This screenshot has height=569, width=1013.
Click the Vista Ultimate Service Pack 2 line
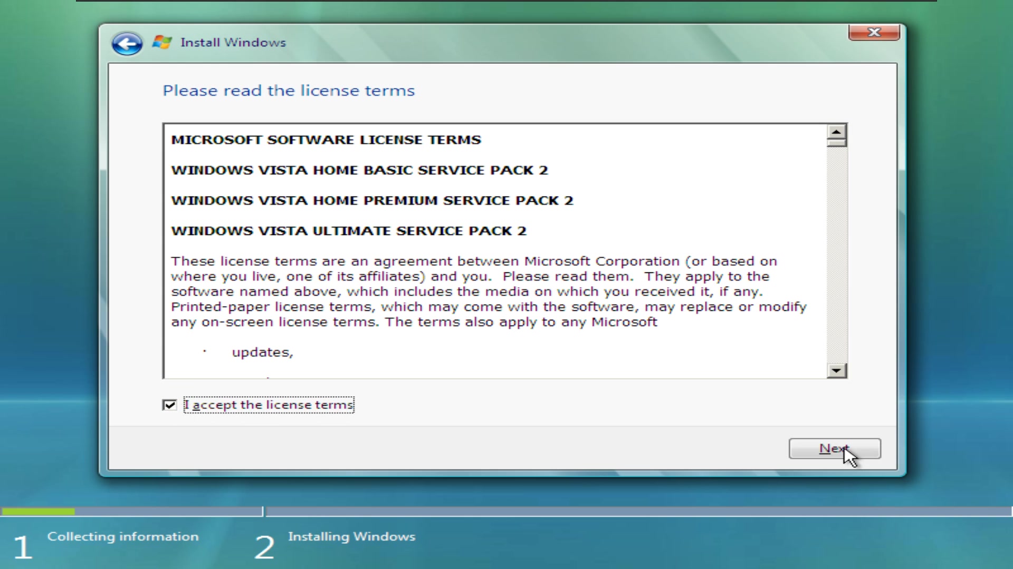pyautogui.click(x=349, y=231)
